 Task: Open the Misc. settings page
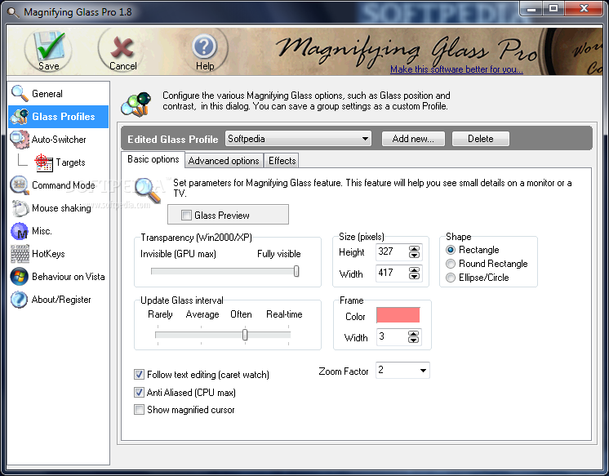(x=42, y=231)
